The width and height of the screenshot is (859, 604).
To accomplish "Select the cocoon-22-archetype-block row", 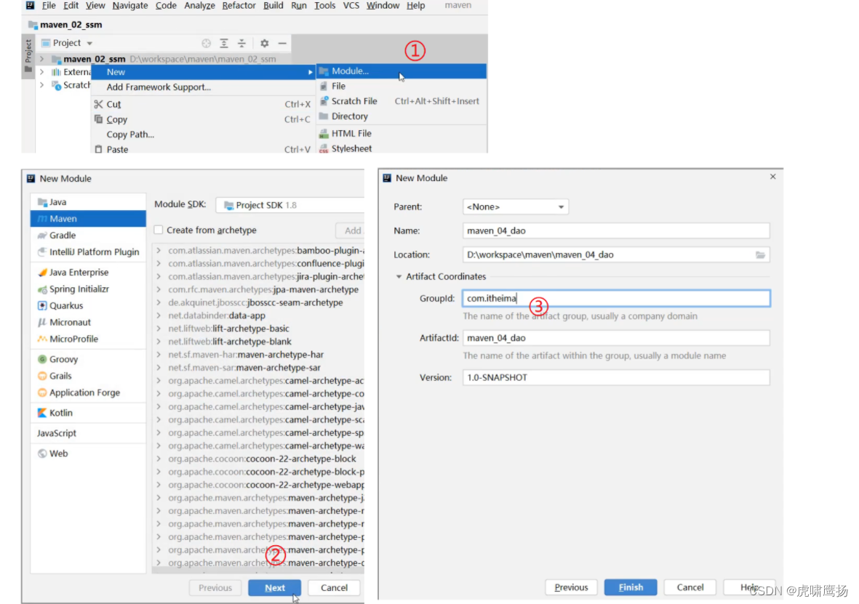I will pyautogui.click(x=259, y=459).
